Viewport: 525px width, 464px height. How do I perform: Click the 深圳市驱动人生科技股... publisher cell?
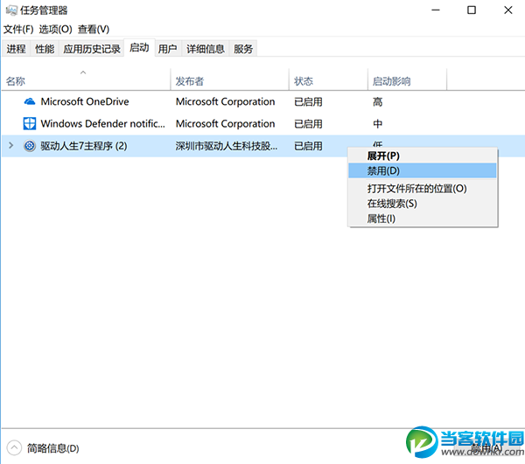(x=227, y=146)
